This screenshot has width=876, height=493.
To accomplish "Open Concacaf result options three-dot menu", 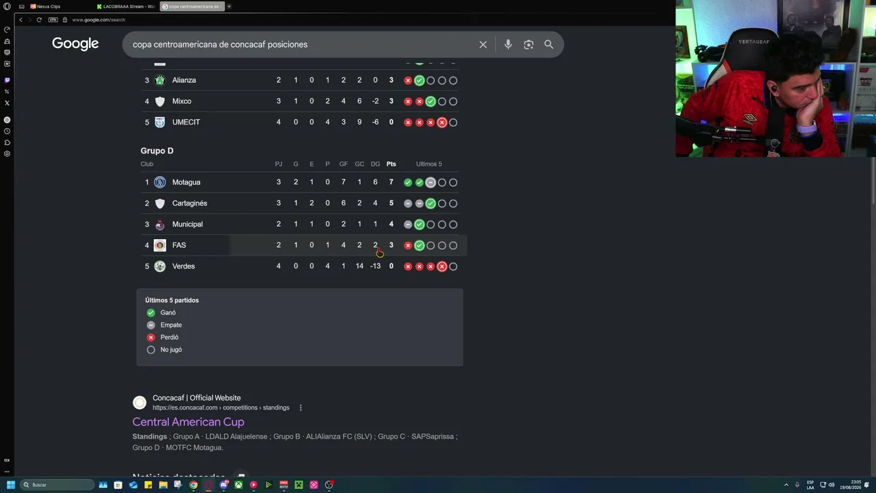I will (300, 408).
